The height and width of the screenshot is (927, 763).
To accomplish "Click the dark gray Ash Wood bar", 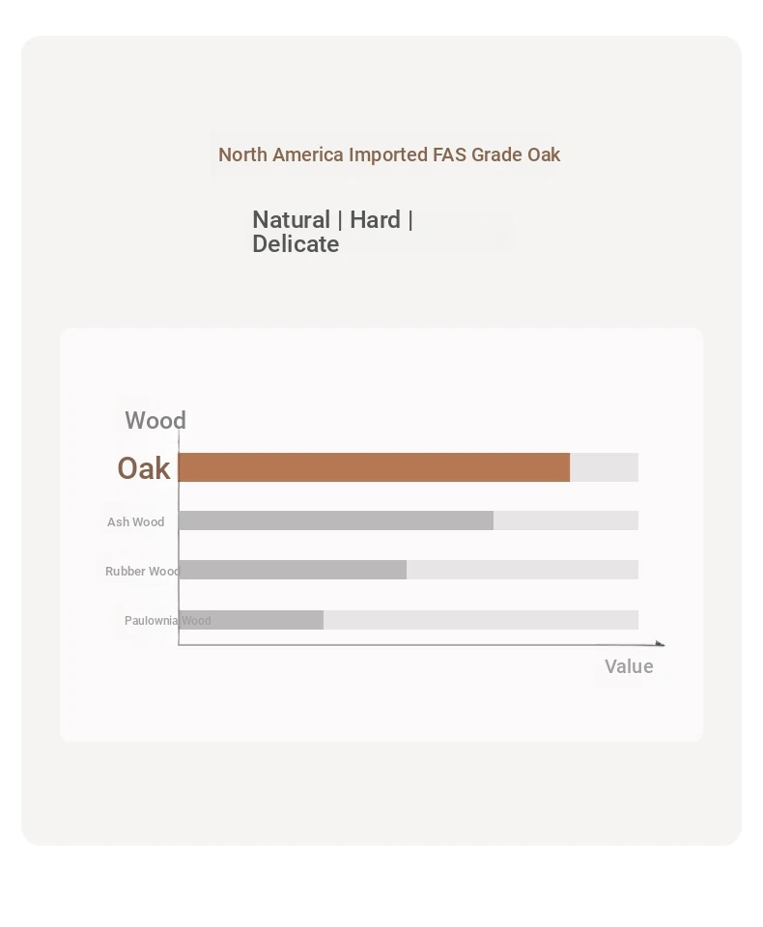I will pyautogui.click(x=336, y=520).
